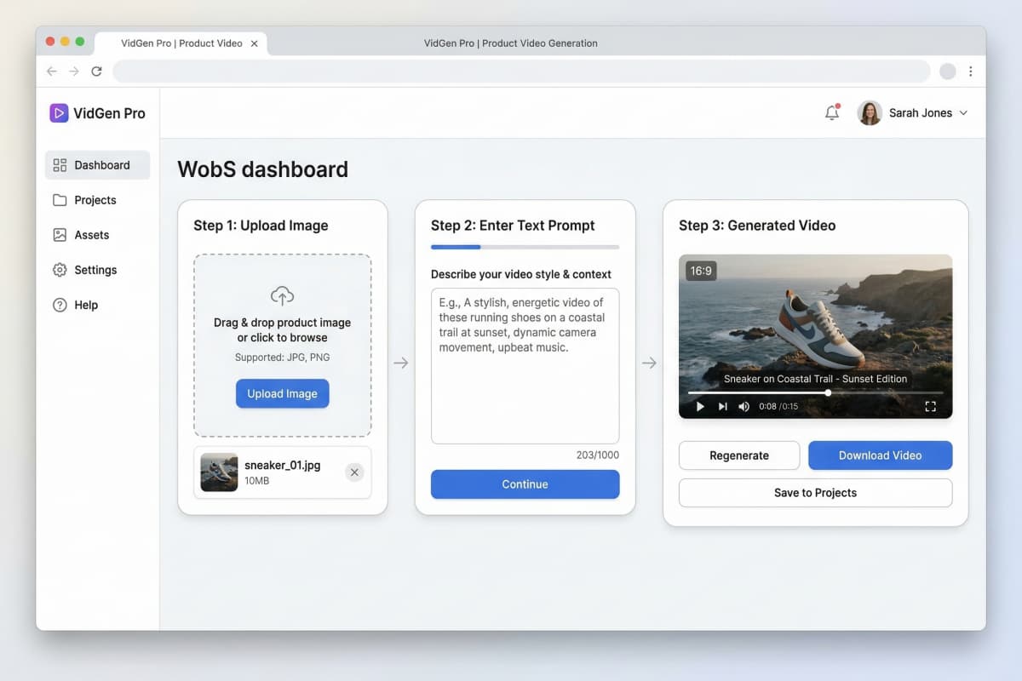This screenshot has width=1022, height=681.
Task: Reload the page in browser
Action: pos(96,72)
